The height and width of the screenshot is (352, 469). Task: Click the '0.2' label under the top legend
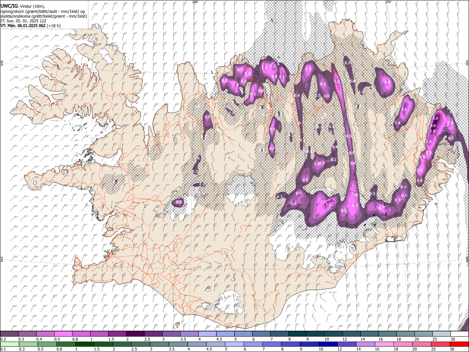tap(3, 339)
